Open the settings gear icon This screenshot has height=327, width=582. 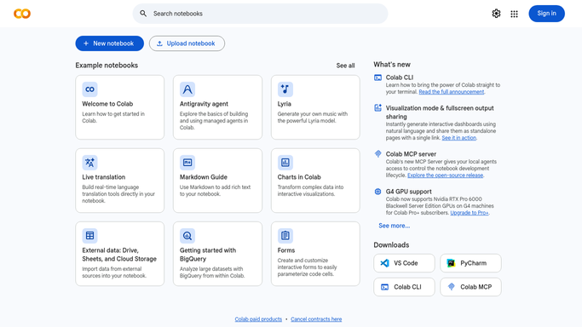(x=496, y=14)
